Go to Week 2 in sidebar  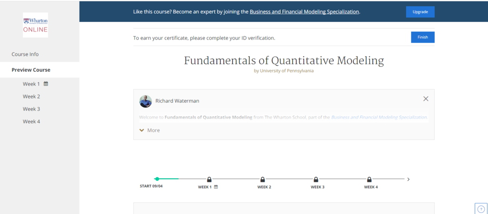coord(31,96)
